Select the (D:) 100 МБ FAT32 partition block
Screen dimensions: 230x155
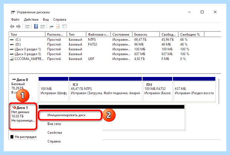(157, 89)
